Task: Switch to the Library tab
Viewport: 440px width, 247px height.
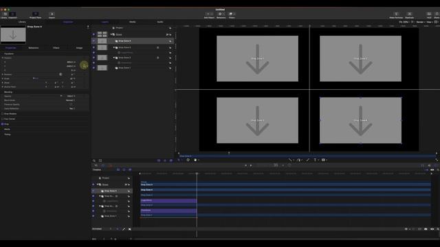Action: point(22,22)
